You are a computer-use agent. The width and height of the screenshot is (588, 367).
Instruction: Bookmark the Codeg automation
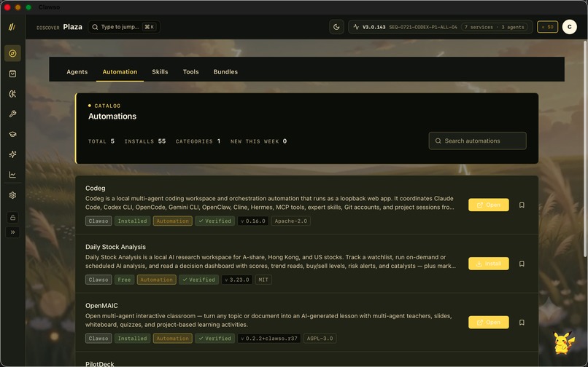(522, 205)
